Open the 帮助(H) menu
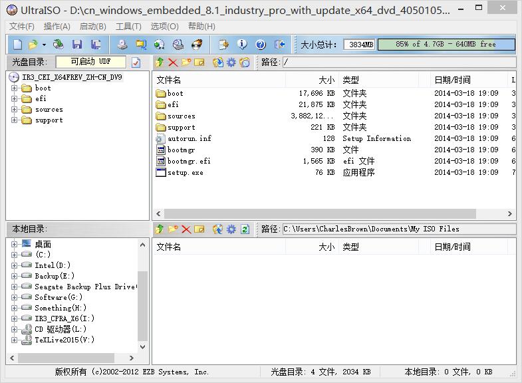Viewport: 522px width, 383px height. (x=201, y=27)
